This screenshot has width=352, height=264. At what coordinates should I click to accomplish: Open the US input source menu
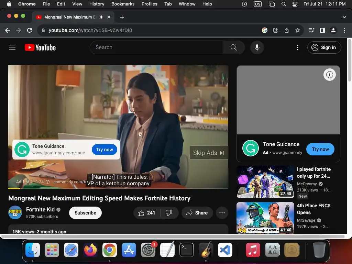pyautogui.click(x=258, y=4)
